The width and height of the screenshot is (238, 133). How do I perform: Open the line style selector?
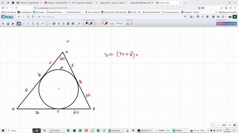click(x=120, y=24)
